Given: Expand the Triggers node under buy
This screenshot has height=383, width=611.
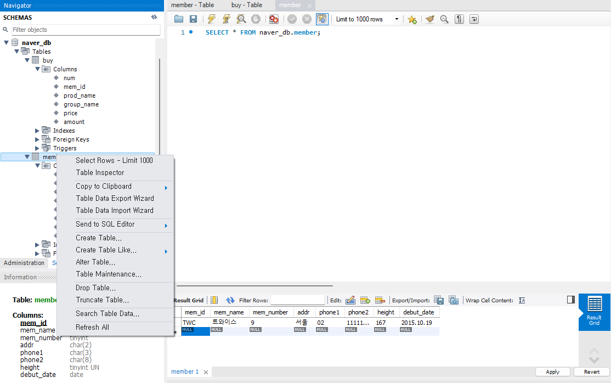Looking at the screenshot, I should pos(37,148).
